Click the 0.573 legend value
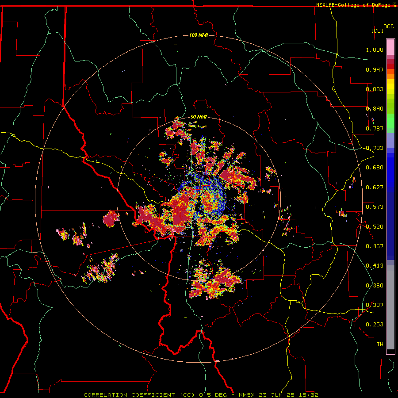Image resolution: width=398 pixels, height=398 pixels. point(375,207)
